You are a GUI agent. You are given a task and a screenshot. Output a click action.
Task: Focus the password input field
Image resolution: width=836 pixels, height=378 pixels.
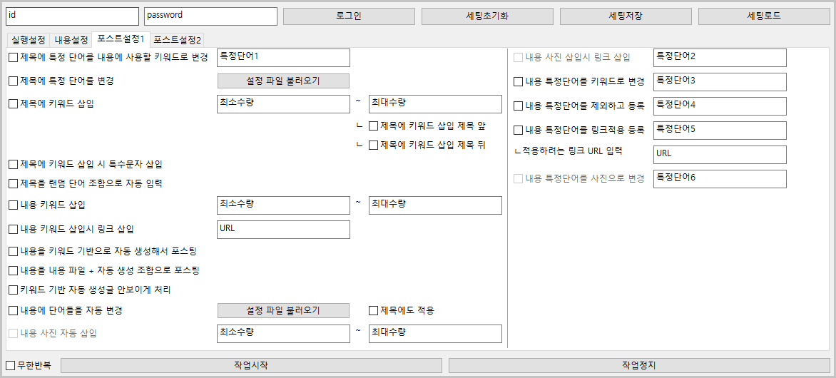210,16
